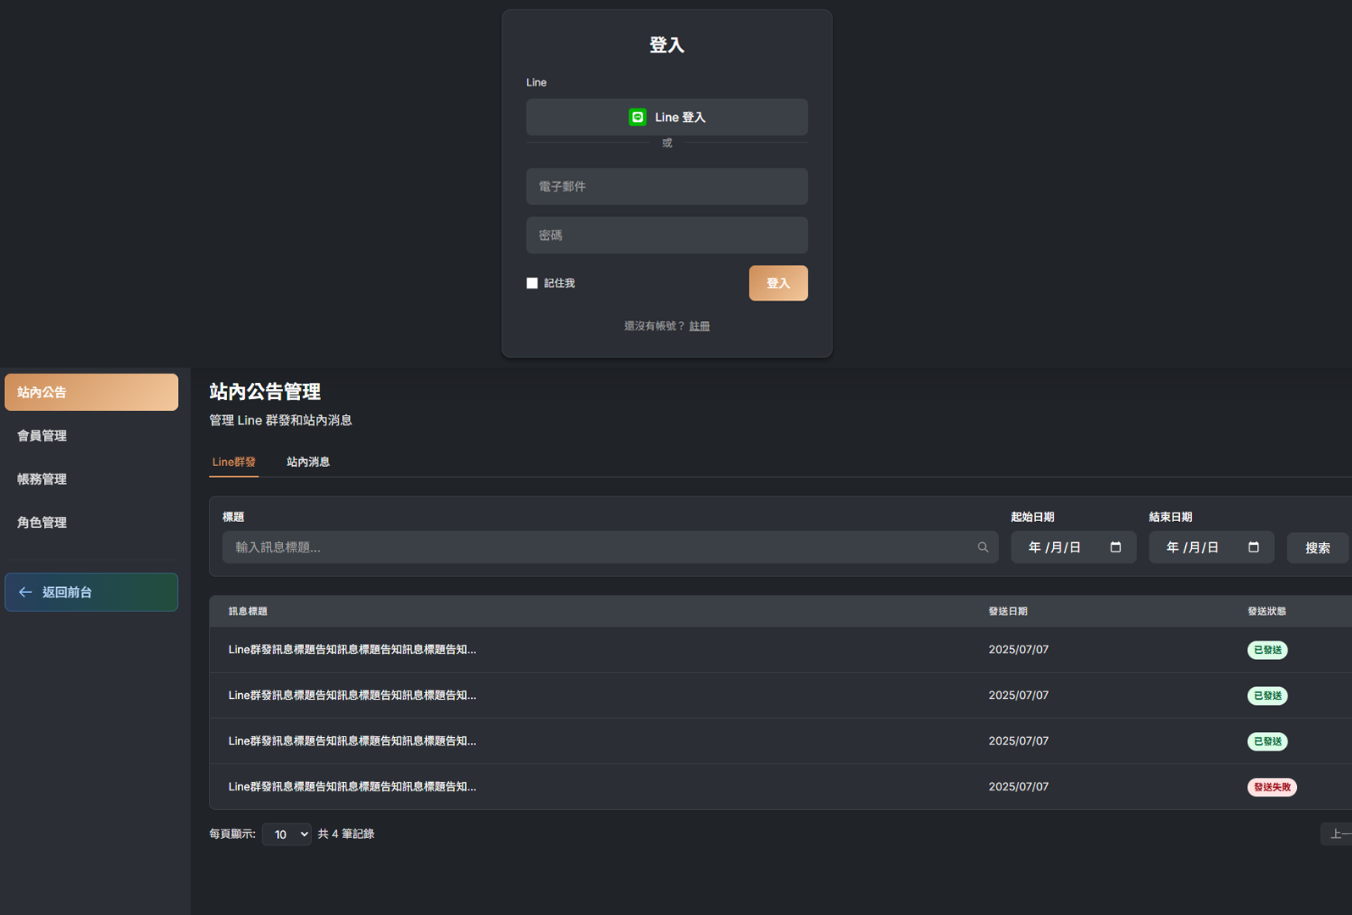The width and height of the screenshot is (1352, 915).
Task: Go to 角色管理 in the sidebar
Action: pyautogui.click(x=42, y=523)
